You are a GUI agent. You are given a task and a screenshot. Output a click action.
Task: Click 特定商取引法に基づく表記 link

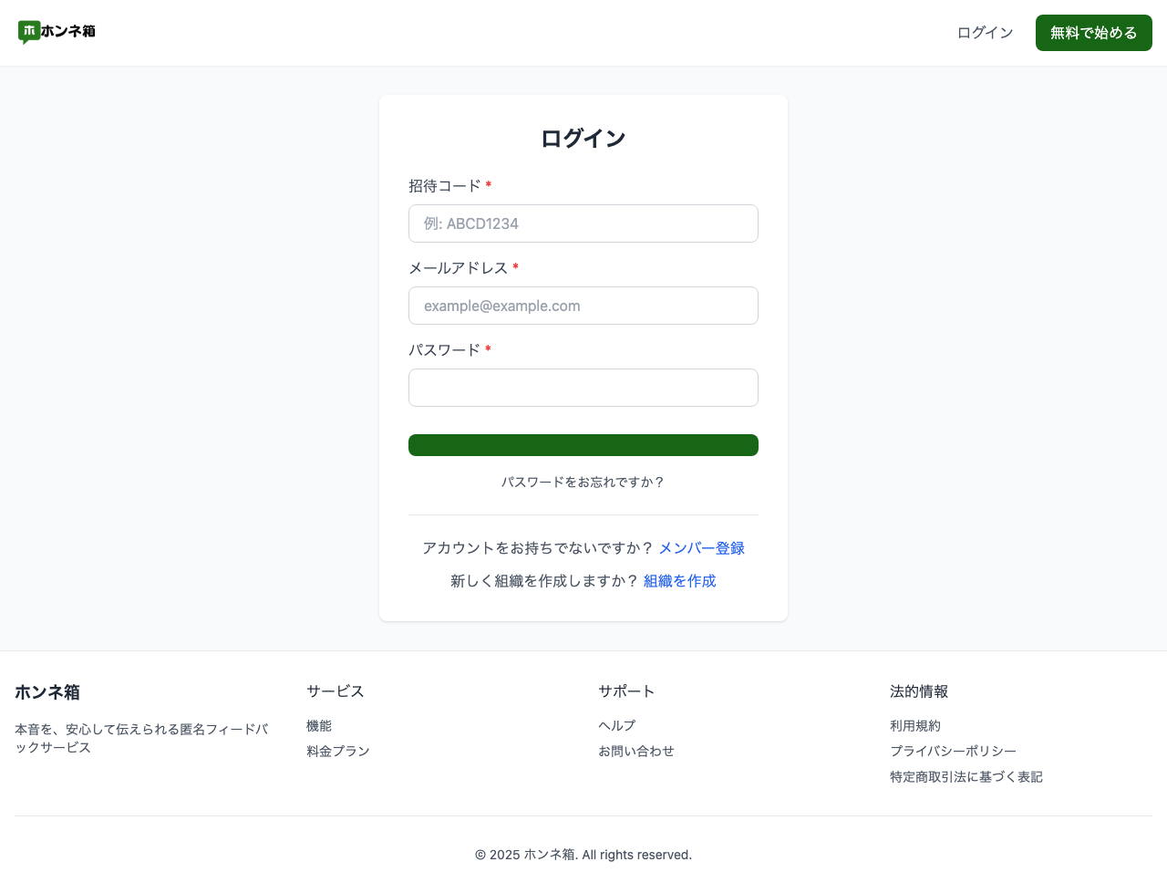[x=966, y=776]
